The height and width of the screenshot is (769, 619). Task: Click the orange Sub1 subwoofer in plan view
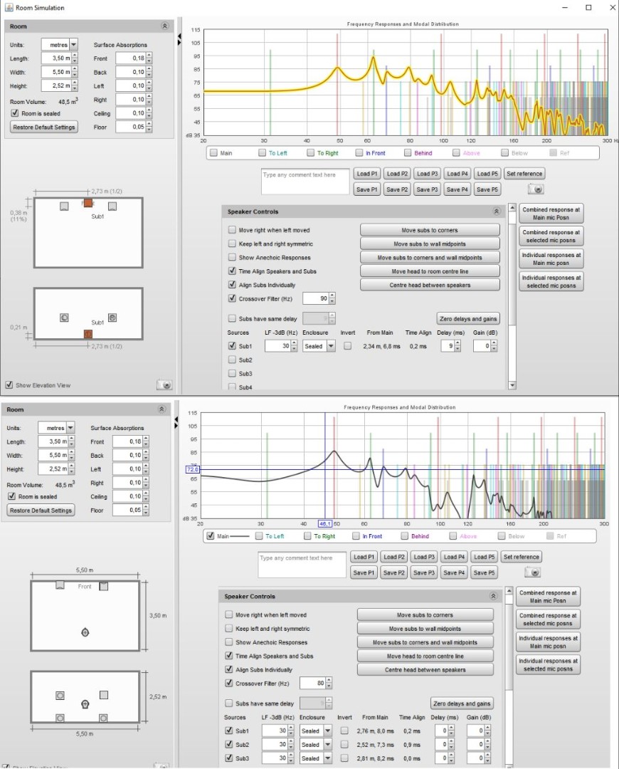pos(88,203)
